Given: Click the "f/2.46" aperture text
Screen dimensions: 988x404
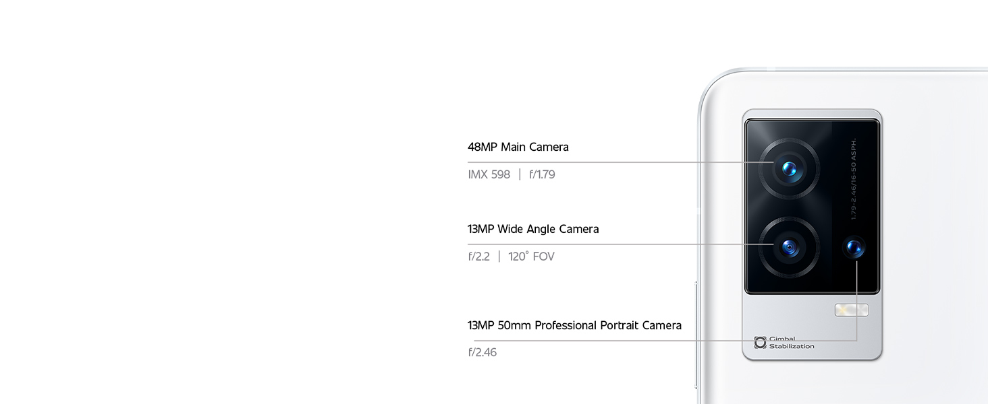Looking at the screenshot, I should coord(482,352).
